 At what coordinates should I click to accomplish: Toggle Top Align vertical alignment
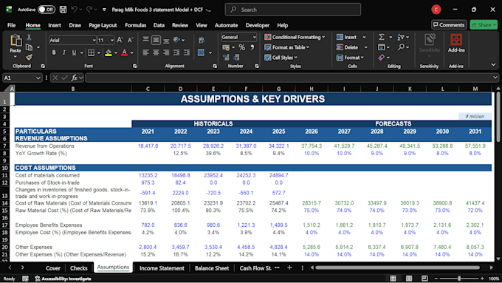pos(145,40)
